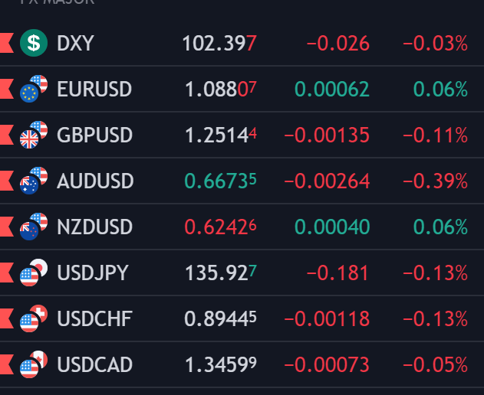Image resolution: width=484 pixels, height=395 pixels.
Task: Click the USDJPY flag pair icon
Action: point(33,273)
